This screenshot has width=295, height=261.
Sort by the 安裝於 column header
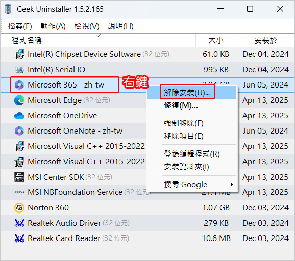[x=265, y=40]
